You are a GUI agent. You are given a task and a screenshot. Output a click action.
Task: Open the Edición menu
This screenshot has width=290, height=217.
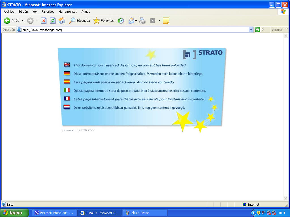coord(23,12)
